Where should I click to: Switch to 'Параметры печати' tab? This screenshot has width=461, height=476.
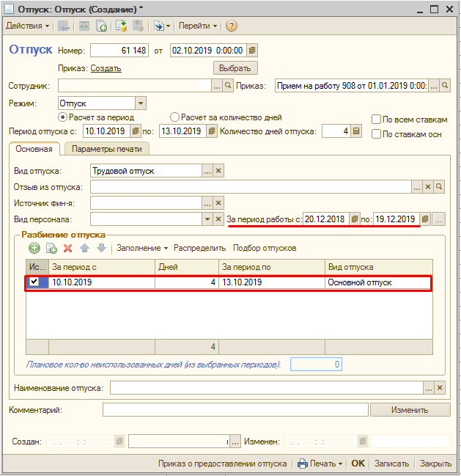[x=107, y=149]
